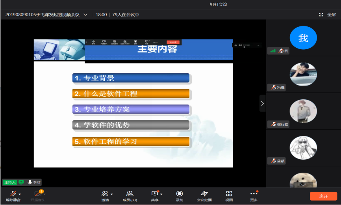Turn on the camera (开摄像头)
The image size is (341, 205).
coord(38,194)
